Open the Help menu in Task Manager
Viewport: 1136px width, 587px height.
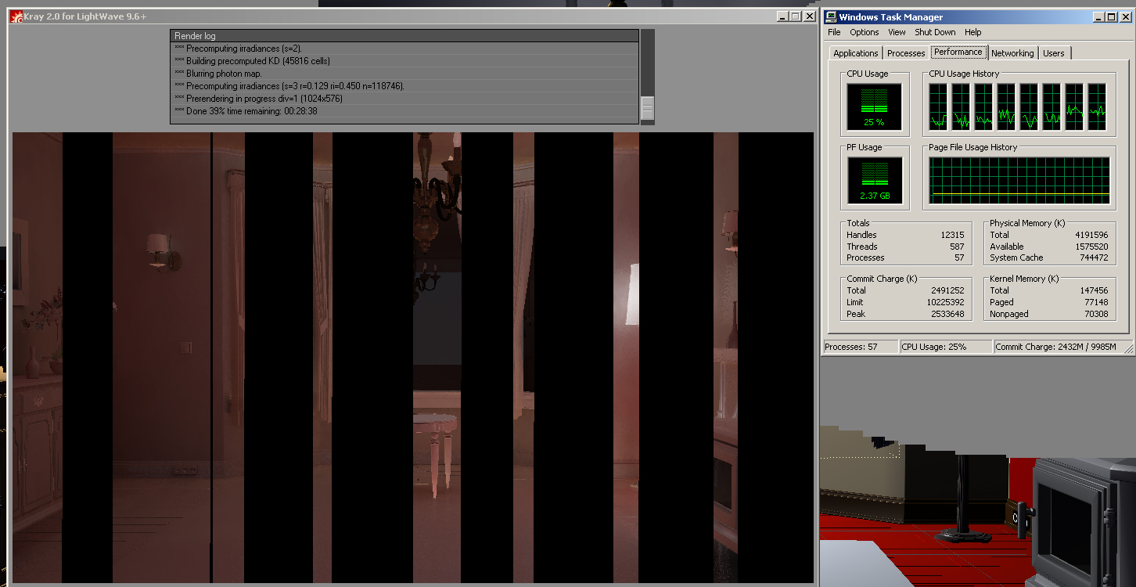tap(972, 32)
